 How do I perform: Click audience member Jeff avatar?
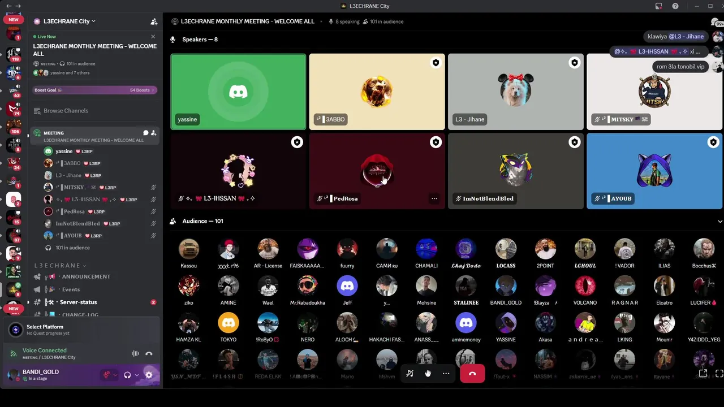click(x=347, y=286)
